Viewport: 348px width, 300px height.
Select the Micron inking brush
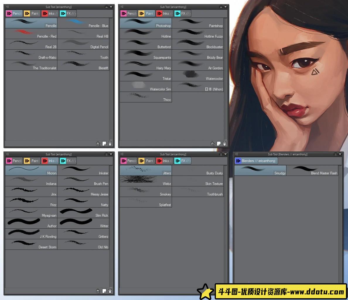31,171
